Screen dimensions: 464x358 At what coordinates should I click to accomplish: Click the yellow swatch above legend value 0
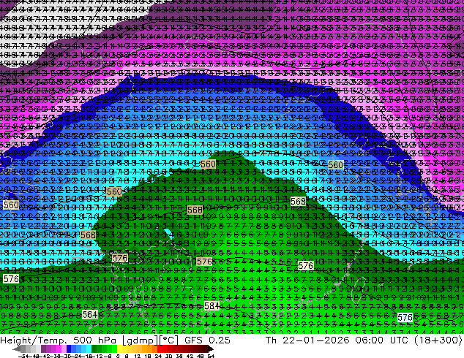point(119,349)
